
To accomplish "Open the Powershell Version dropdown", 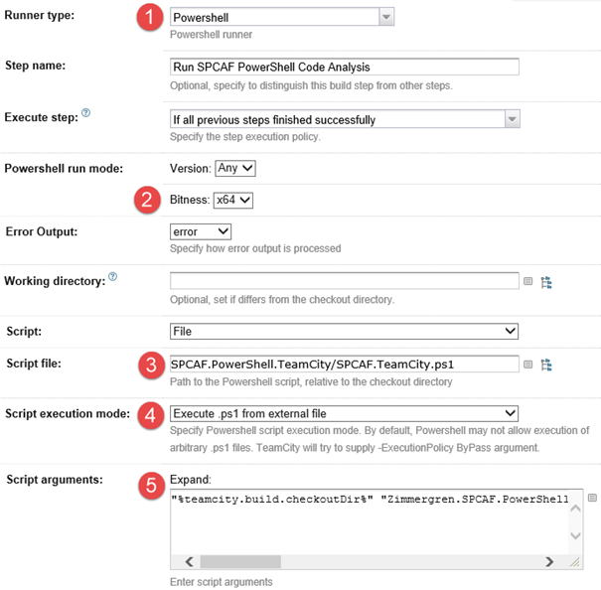I will [235, 169].
